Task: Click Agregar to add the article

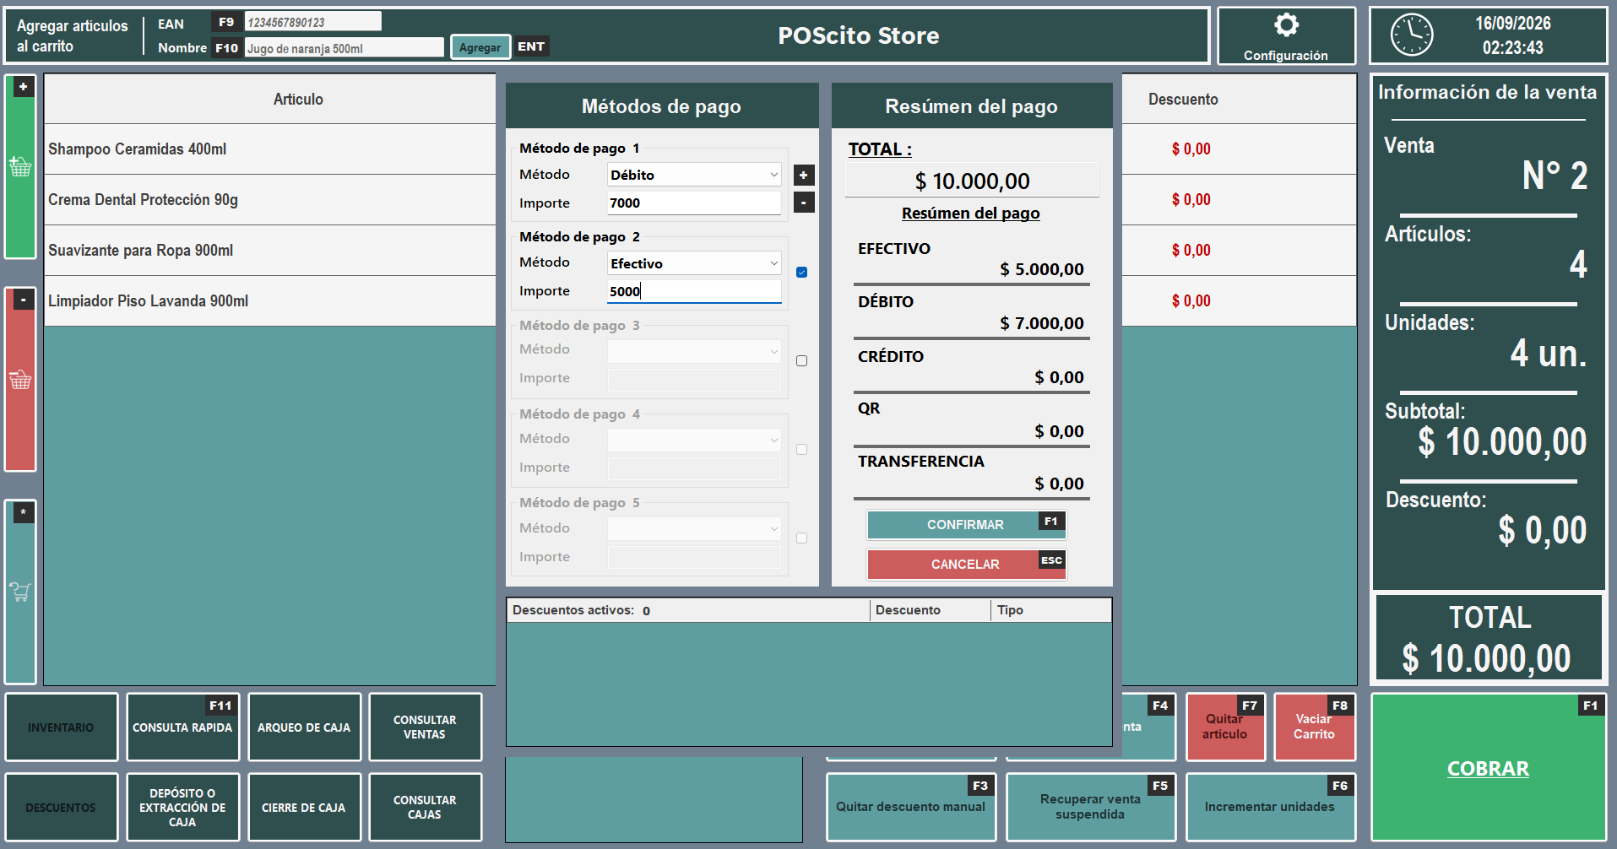Action: click(x=480, y=47)
